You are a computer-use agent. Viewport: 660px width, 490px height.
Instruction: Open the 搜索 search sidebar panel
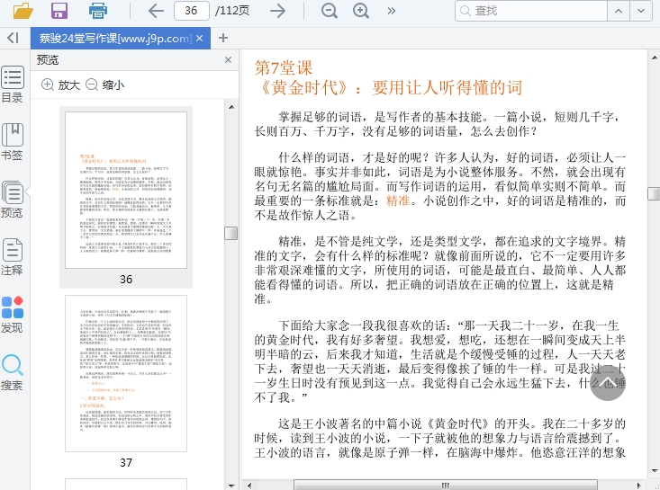coord(13,372)
